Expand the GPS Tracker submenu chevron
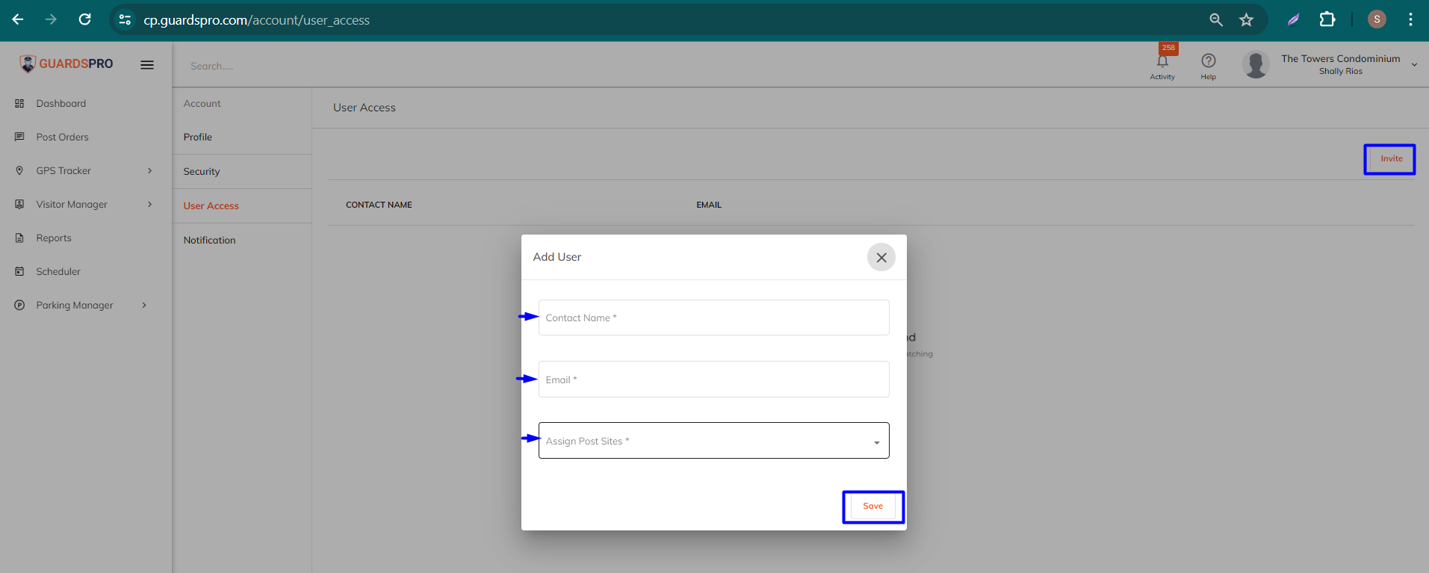1429x573 pixels. click(x=150, y=170)
